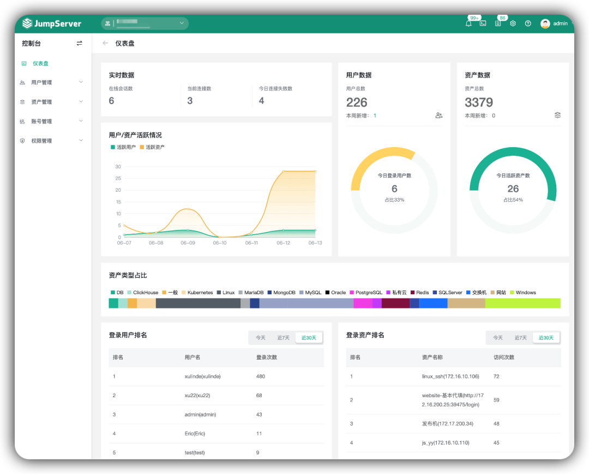Select 近7天 tab in 登录用户排名
589x474 pixels.
coord(284,338)
